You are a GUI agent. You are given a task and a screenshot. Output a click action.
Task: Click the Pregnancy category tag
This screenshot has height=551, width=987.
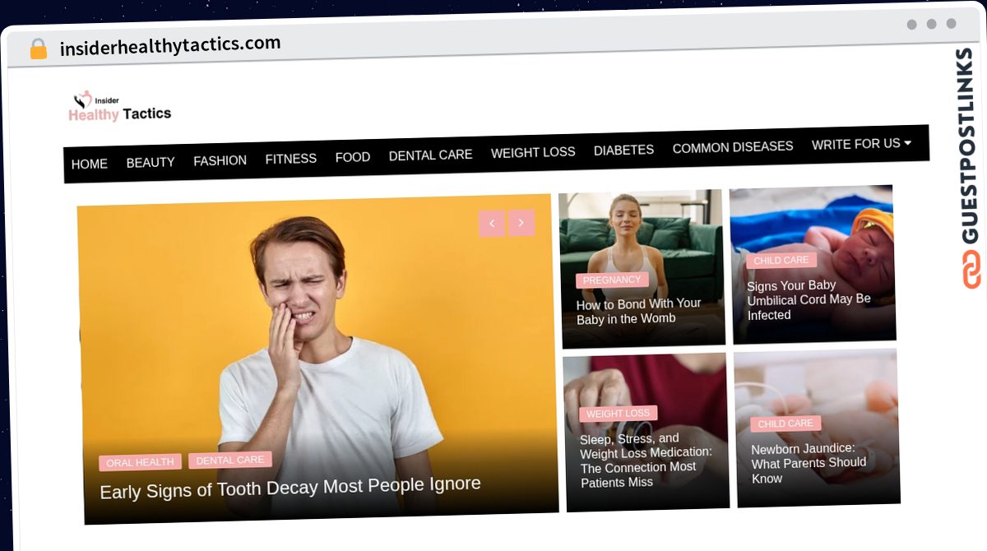click(x=612, y=280)
